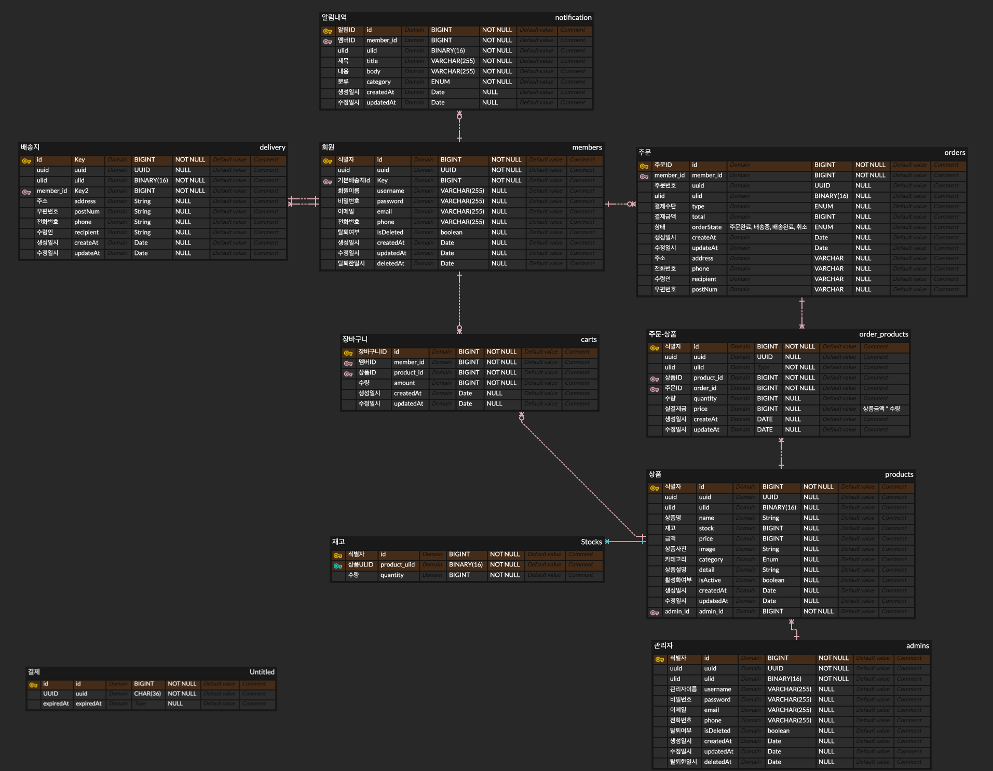993x771 pixels.
Task: Toggle NULL option of members email row
Action: (499, 212)
